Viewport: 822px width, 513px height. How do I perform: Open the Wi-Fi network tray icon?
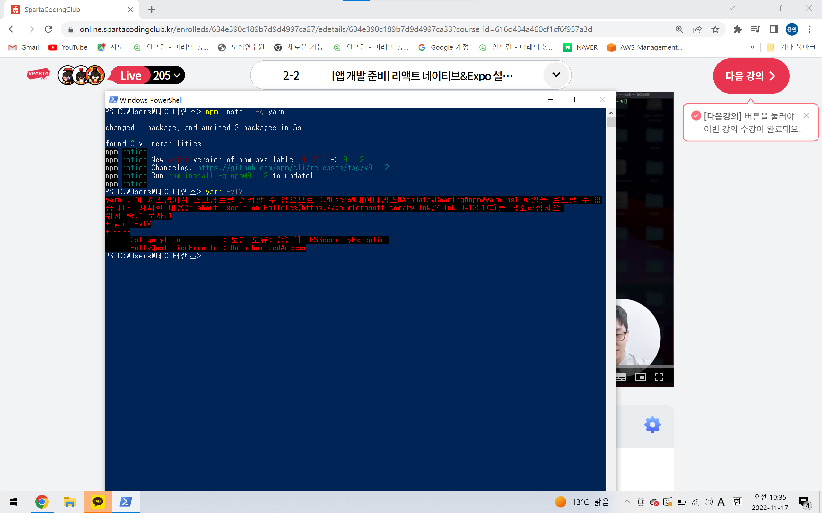695,502
